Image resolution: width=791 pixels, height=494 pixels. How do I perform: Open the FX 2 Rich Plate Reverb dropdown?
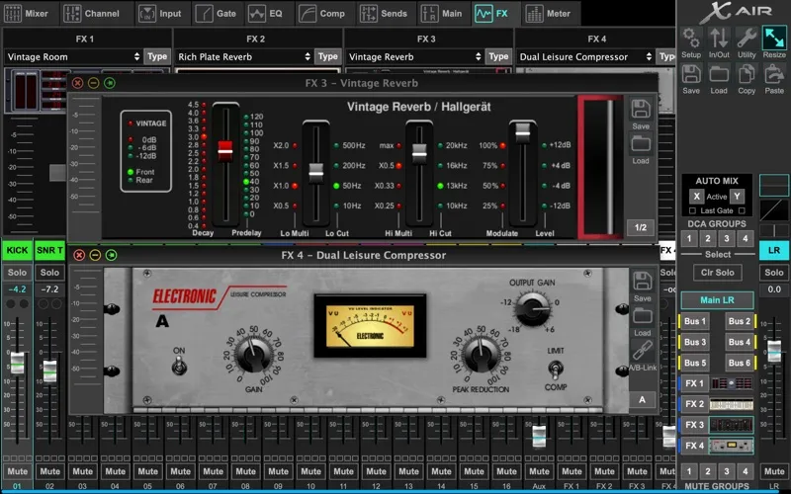[x=244, y=57]
